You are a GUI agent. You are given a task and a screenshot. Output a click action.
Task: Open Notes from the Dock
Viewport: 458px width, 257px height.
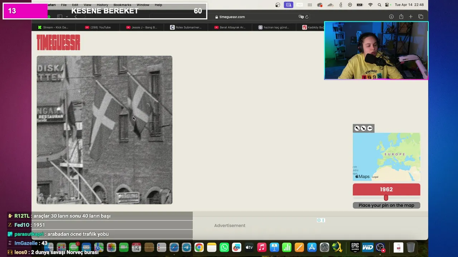pyautogui.click(x=211, y=247)
